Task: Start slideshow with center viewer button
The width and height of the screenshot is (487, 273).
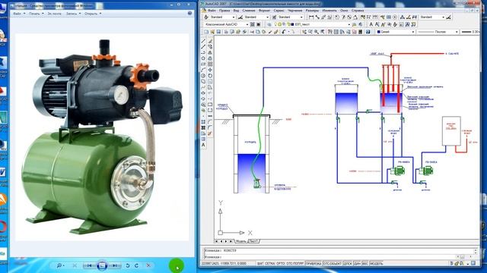Action: point(102,265)
